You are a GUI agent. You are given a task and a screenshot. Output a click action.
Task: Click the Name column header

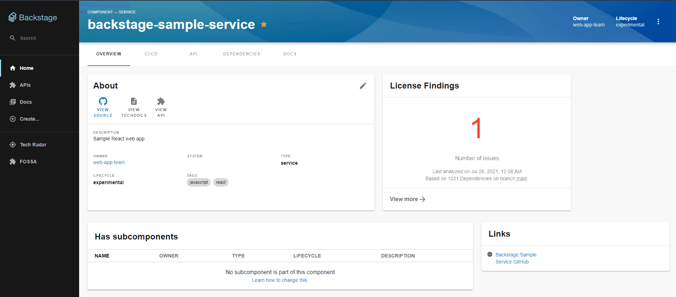click(102, 256)
